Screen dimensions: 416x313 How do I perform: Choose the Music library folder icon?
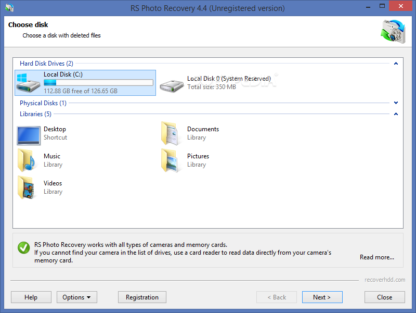(x=27, y=160)
